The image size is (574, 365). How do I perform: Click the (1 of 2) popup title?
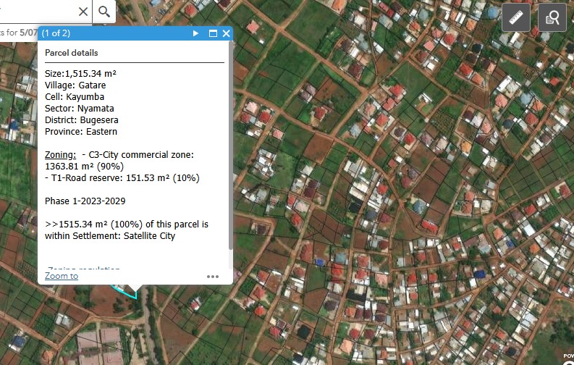click(56, 33)
